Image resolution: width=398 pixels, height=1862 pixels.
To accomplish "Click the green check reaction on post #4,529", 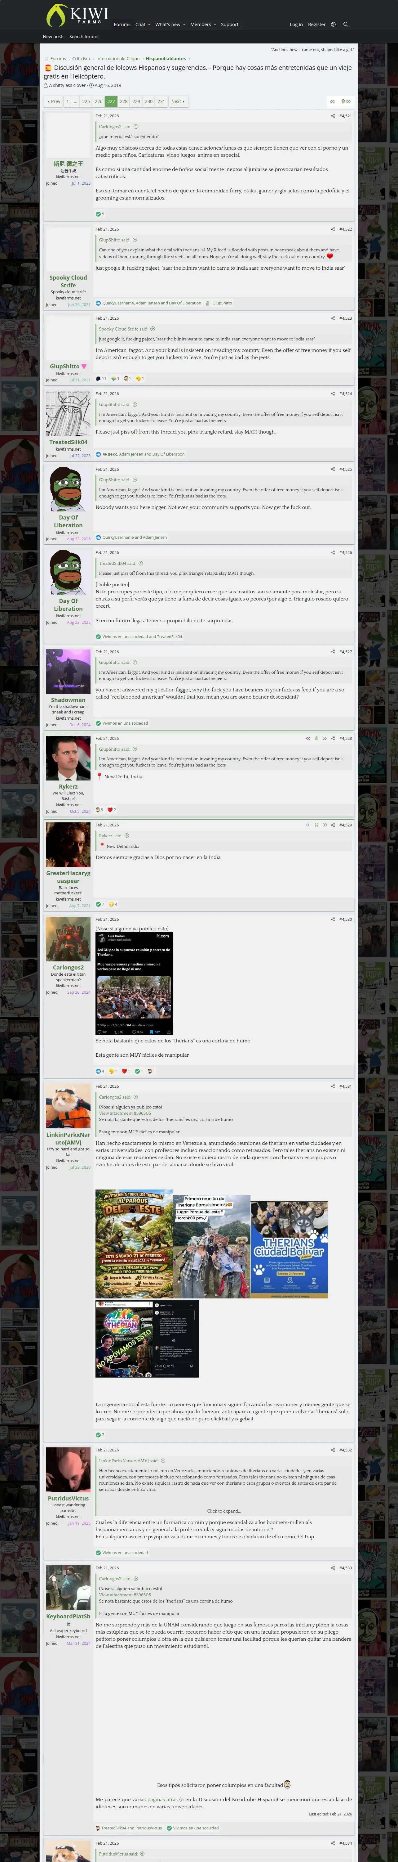I will pos(98,904).
